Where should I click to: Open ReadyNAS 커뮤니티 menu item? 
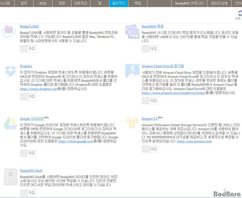click(189, 3)
